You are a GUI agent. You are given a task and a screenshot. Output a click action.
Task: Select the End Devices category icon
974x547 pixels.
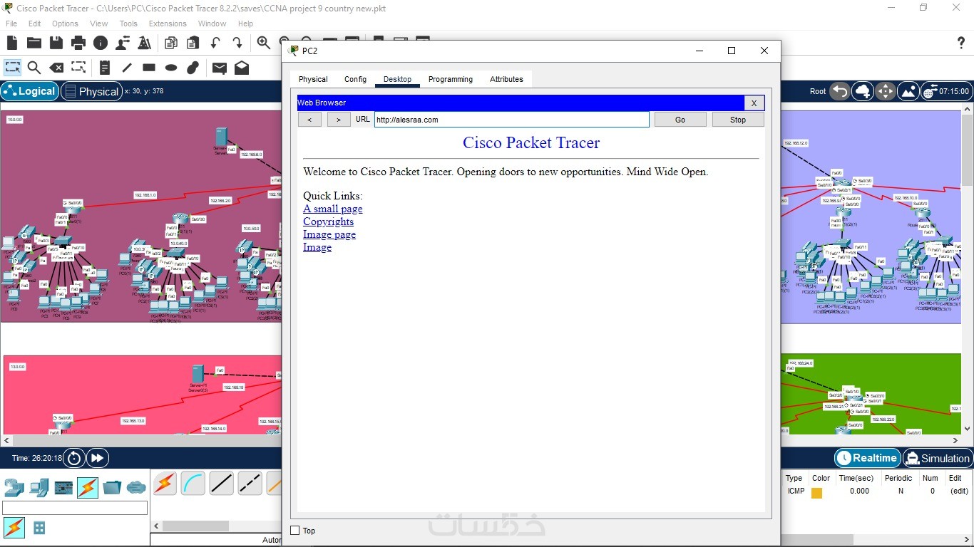pos(39,488)
